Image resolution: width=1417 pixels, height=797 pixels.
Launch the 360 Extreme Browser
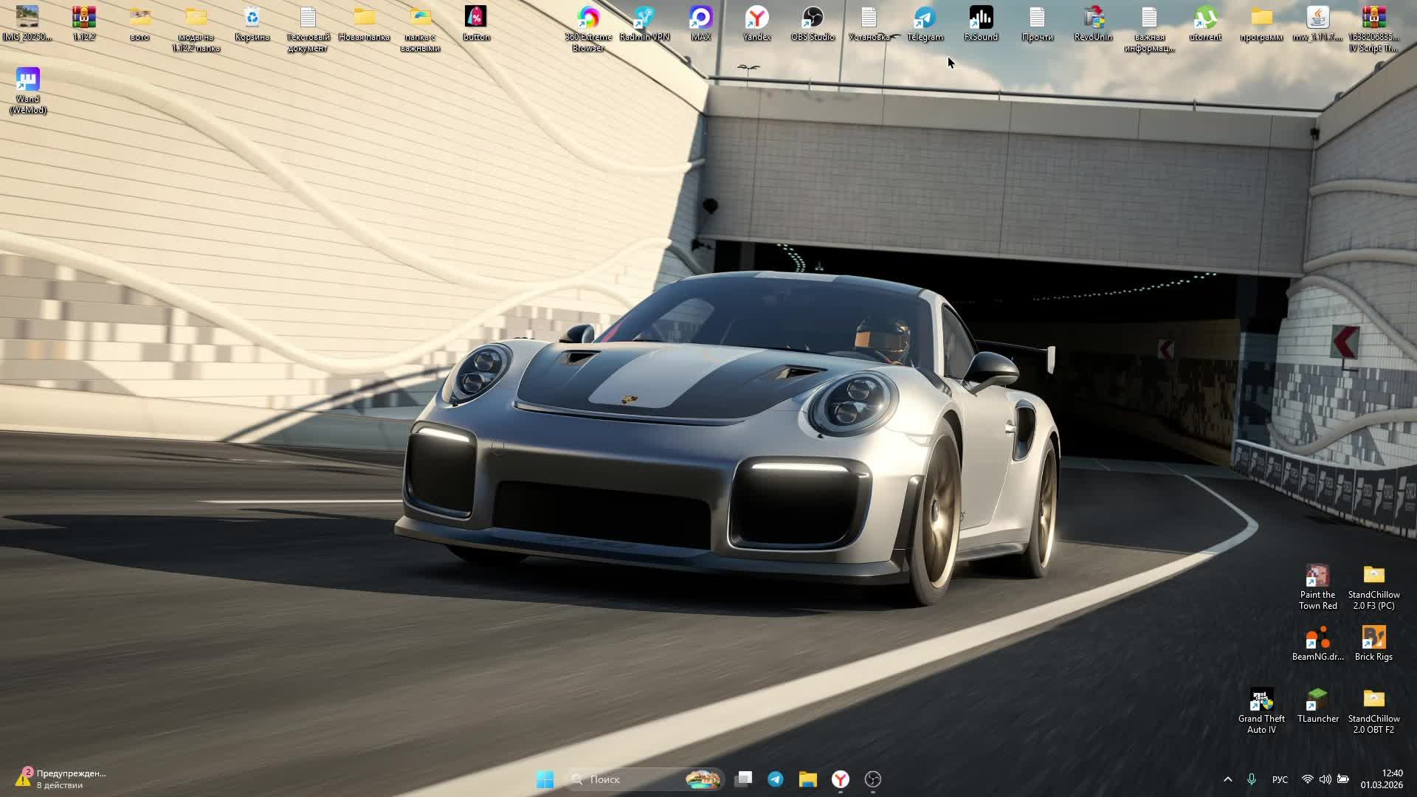(588, 18)
